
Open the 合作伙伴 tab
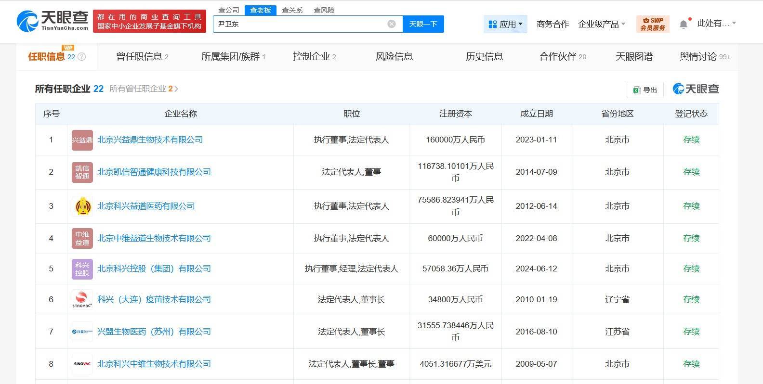pyautogui.click(x=563, y=57)
